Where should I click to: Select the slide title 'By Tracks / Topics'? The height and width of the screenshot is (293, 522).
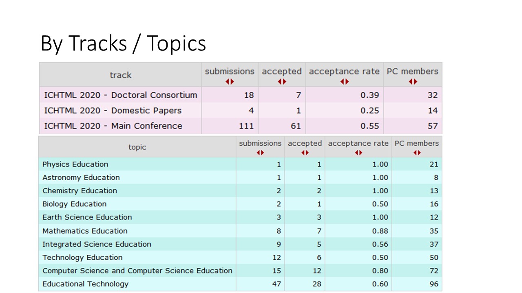tap(123, 43)
